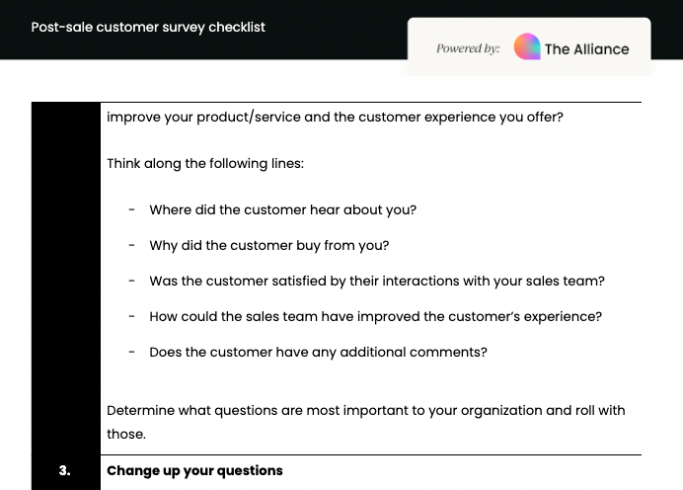Click the "Change up your questions" heading
This screenshot has height=490, width=683.
point(194,470)
